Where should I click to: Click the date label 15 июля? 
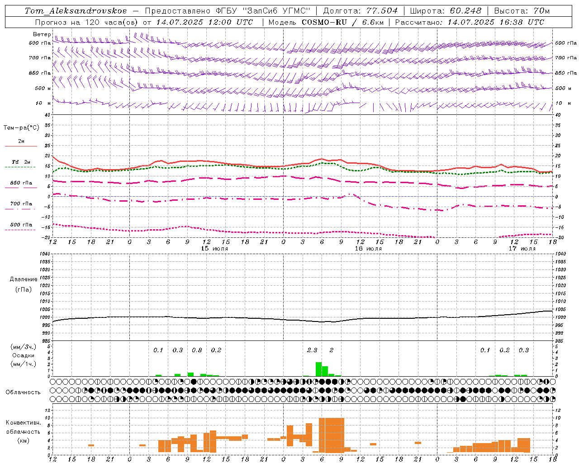pyautogui.click(x=214, y=249)
